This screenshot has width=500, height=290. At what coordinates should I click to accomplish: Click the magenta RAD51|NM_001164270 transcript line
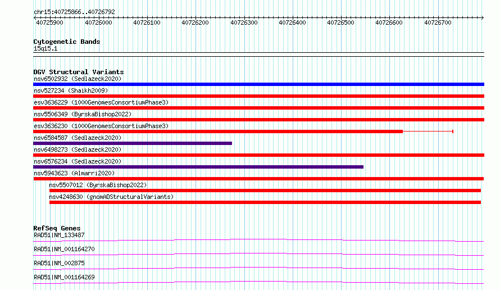pyautogui.click(x=258, y=254)
